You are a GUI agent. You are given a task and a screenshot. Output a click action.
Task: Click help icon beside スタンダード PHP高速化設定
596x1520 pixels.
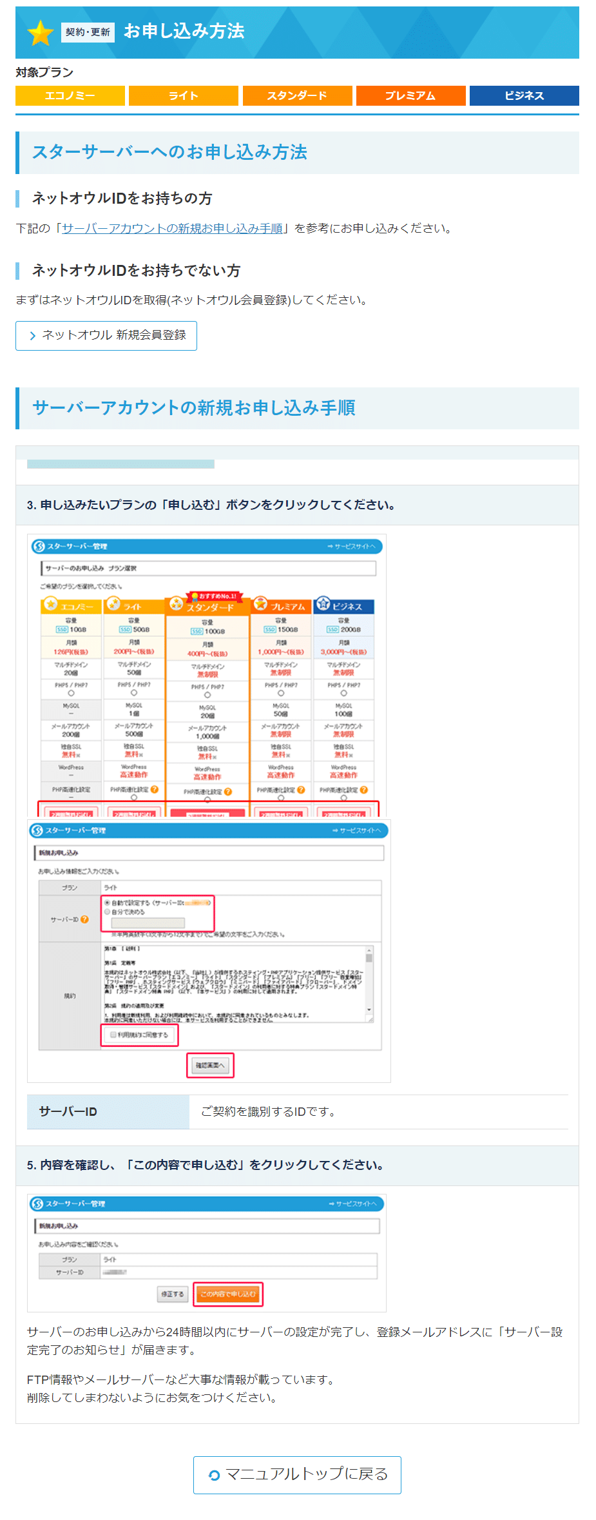[228, 792]
